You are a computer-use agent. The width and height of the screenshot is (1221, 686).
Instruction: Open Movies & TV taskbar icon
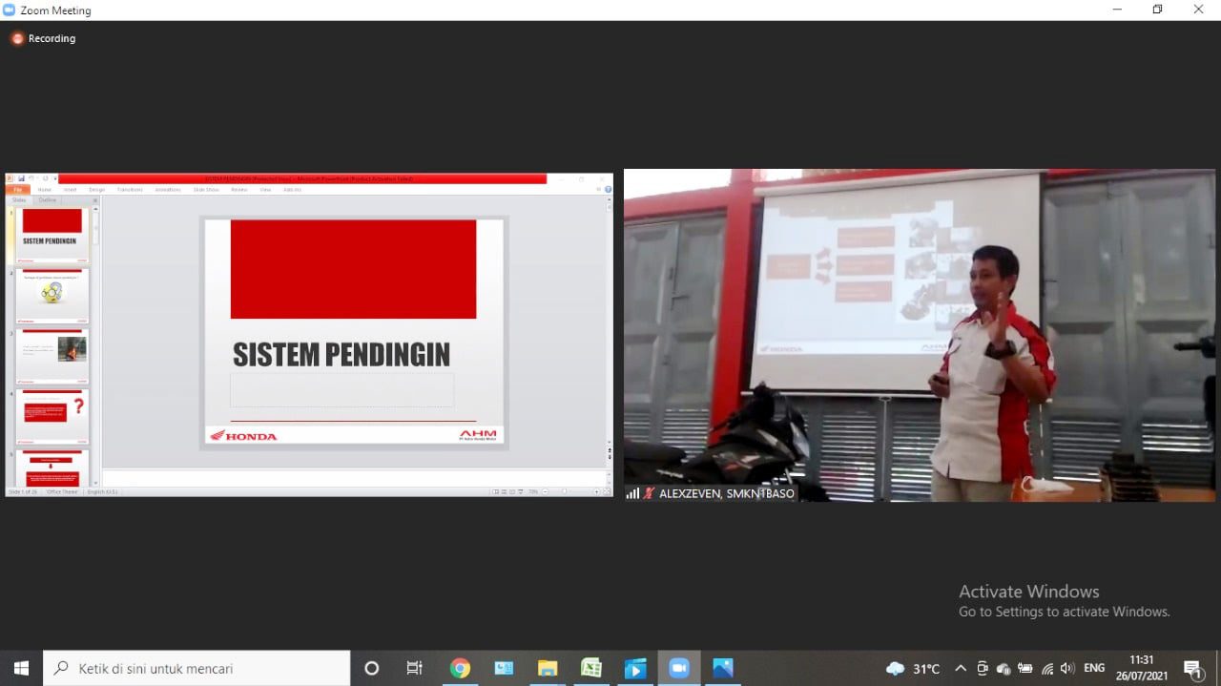[x=635, y=668]
